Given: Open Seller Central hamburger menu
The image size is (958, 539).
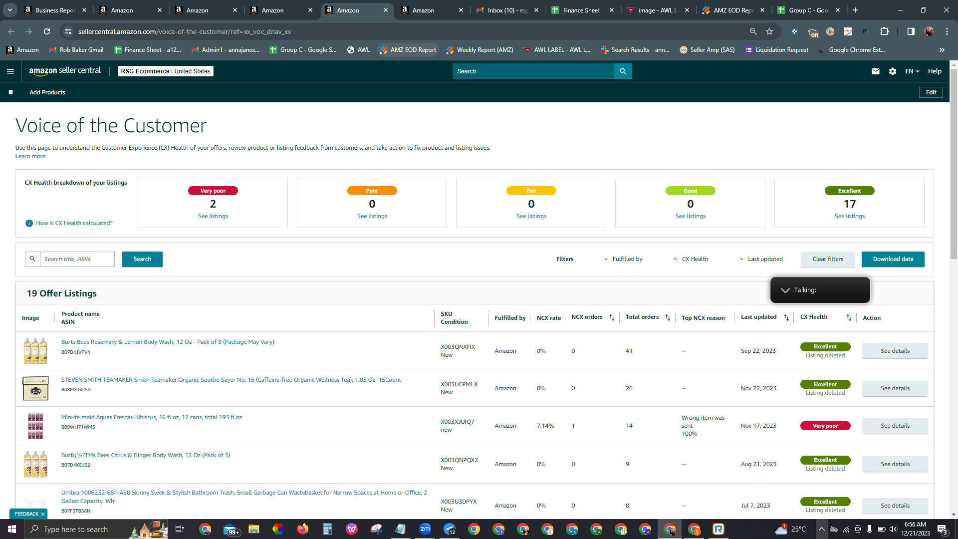Looking at the screenshot, I should click(10, 71).
